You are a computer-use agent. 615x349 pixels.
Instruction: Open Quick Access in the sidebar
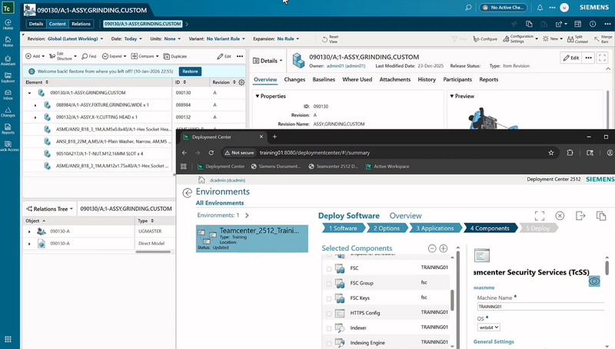[x=8, y=147]
